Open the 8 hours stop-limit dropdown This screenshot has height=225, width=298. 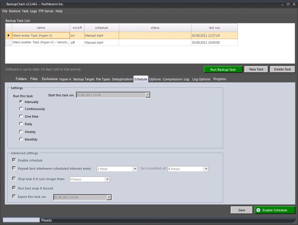[x=107, y=179]
